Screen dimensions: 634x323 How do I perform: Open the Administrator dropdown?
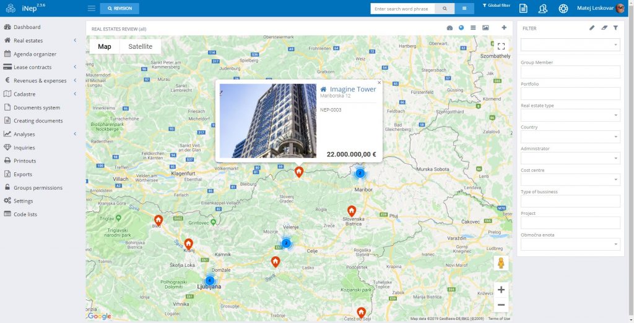570,158
